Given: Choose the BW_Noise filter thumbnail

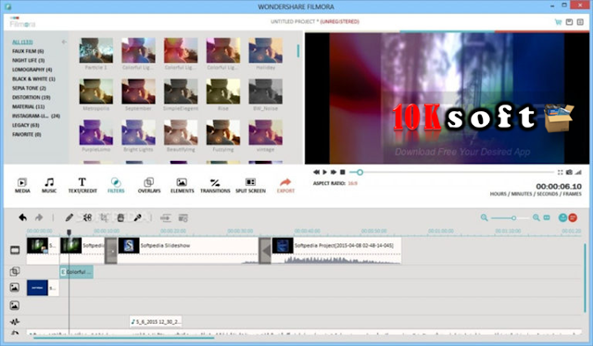Looking at the screenshot, I should click(266, 91).
